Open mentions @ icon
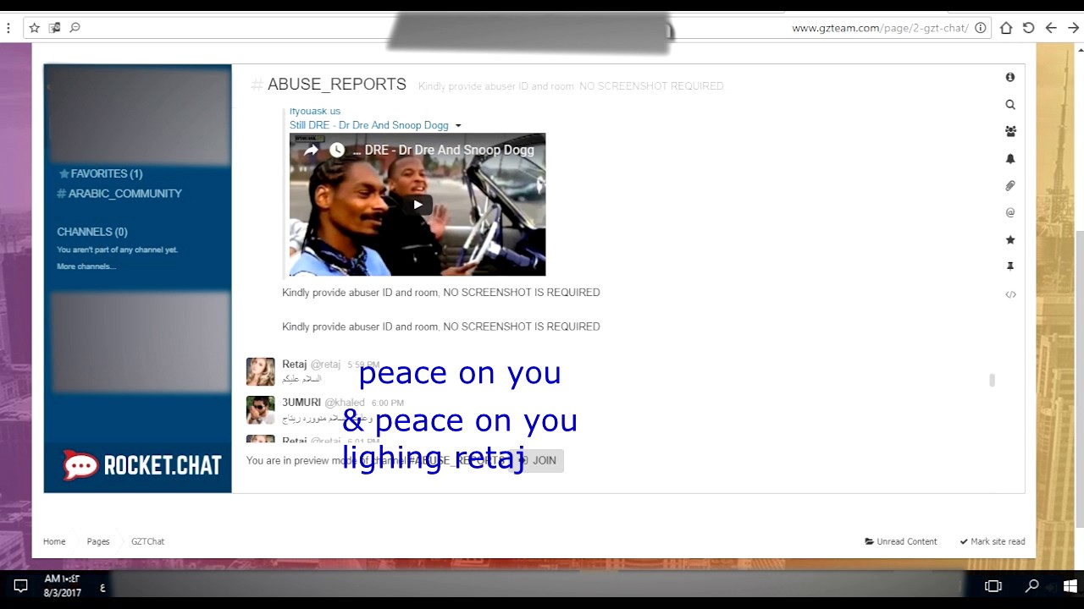Image resolution: width=1084 pixels, height=609 pixels. coord(1010,212)
